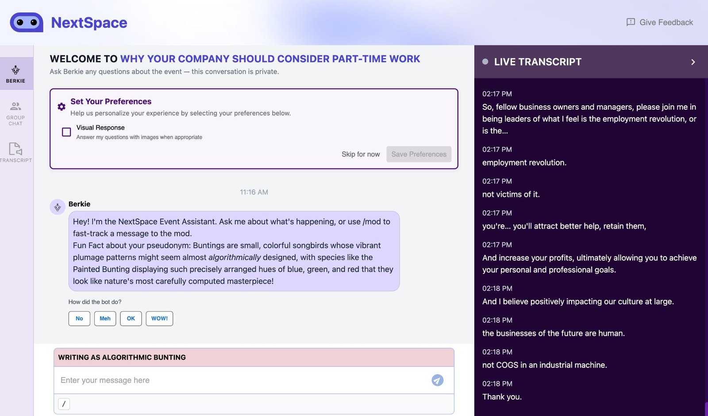The width and height of the screenshot is (708, 416).
Task: Rate the bot response as No
Action: point(79,319)
